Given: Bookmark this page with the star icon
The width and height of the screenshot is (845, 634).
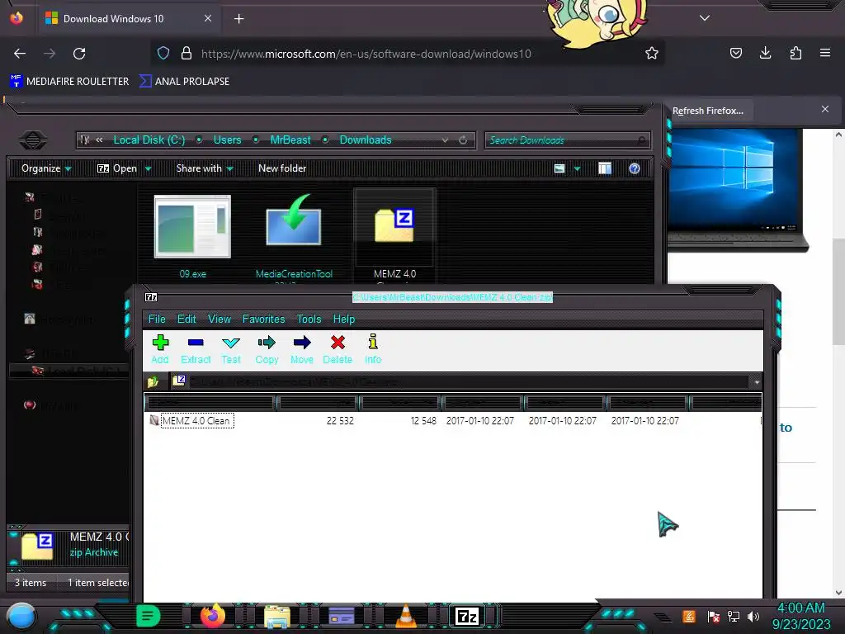Looking at the screenshot, I should (x=652, y=53).
